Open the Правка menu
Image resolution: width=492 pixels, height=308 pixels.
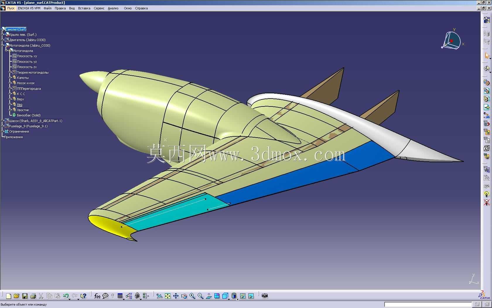click(60, 8)
